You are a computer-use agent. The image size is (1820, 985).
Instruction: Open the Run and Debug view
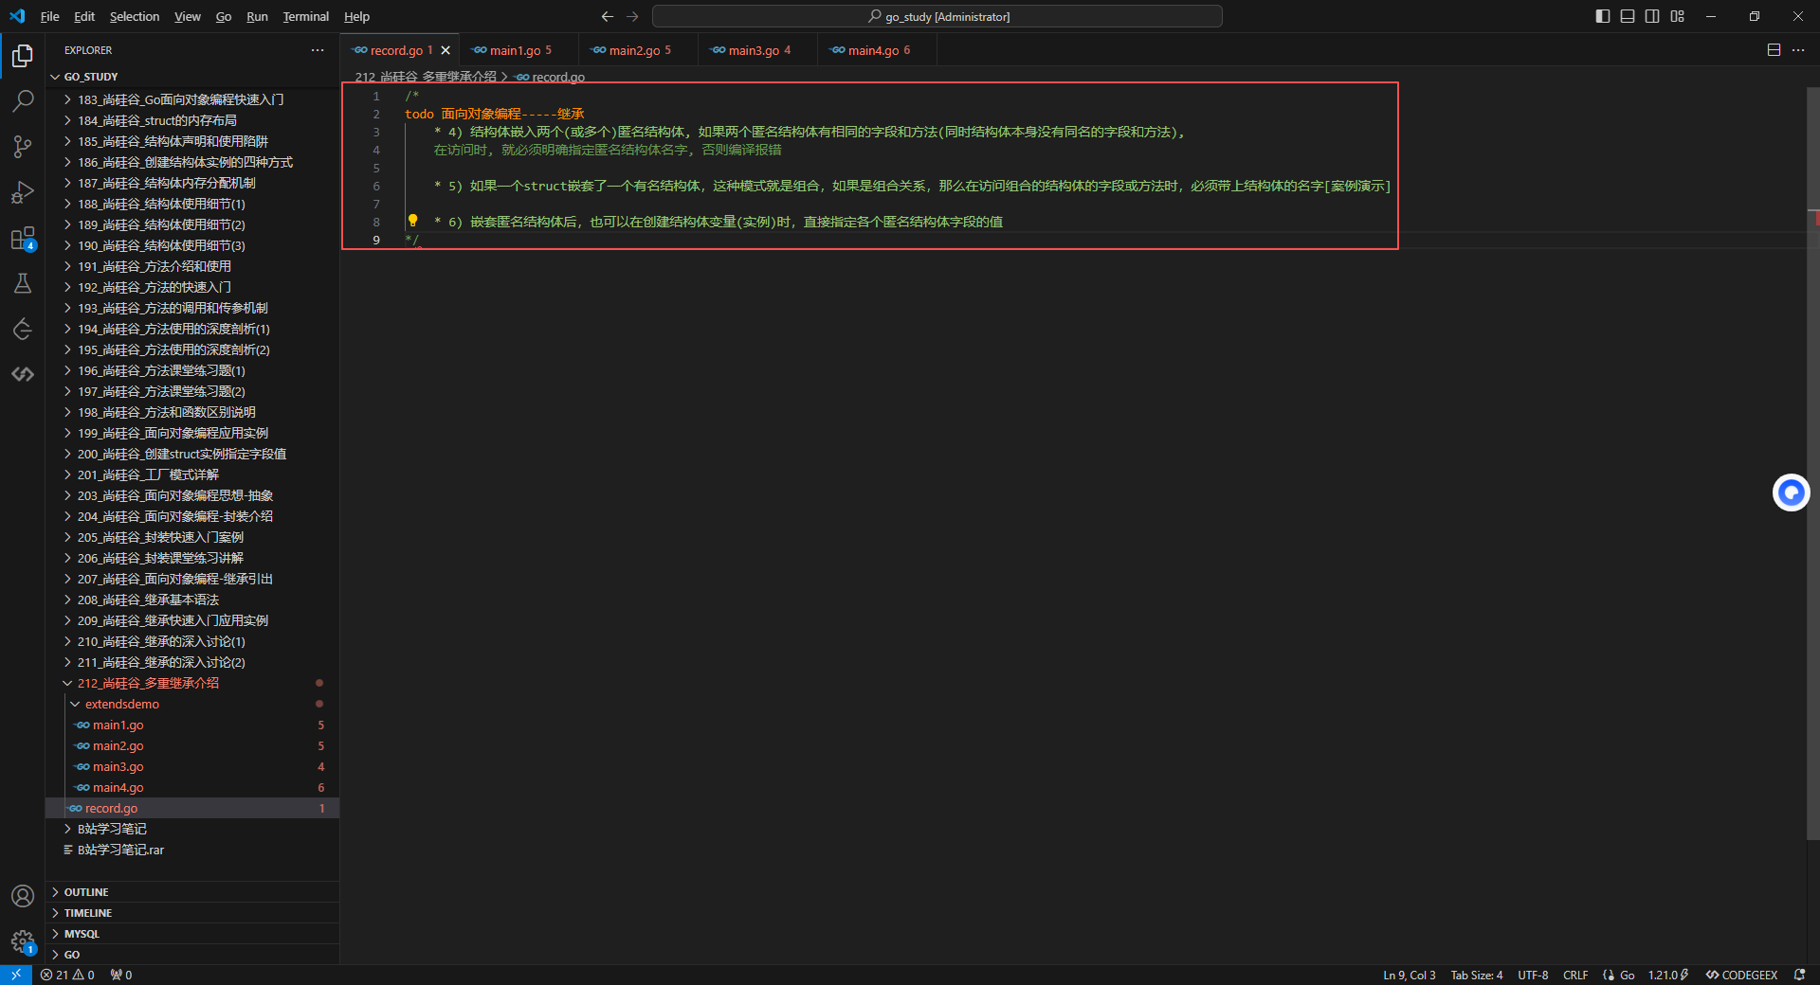23,192
